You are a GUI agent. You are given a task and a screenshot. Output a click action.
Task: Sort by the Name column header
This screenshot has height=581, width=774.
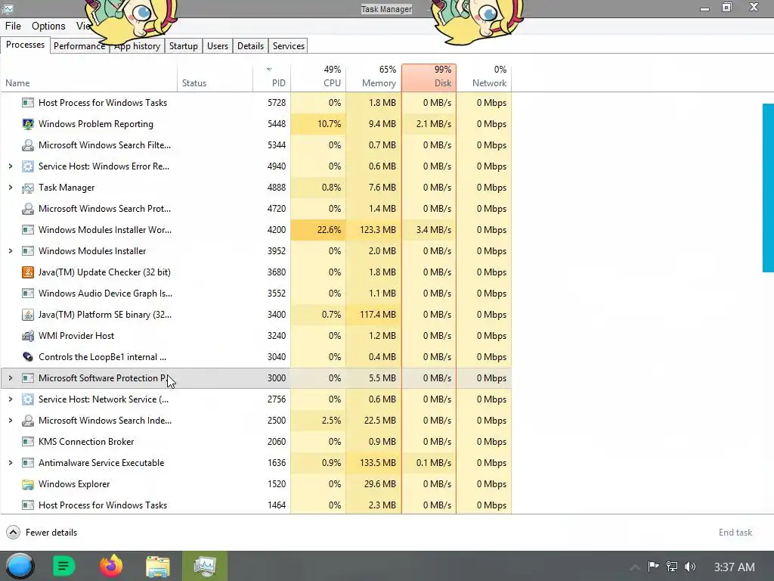pyautogui.click(x=89, y=78)
